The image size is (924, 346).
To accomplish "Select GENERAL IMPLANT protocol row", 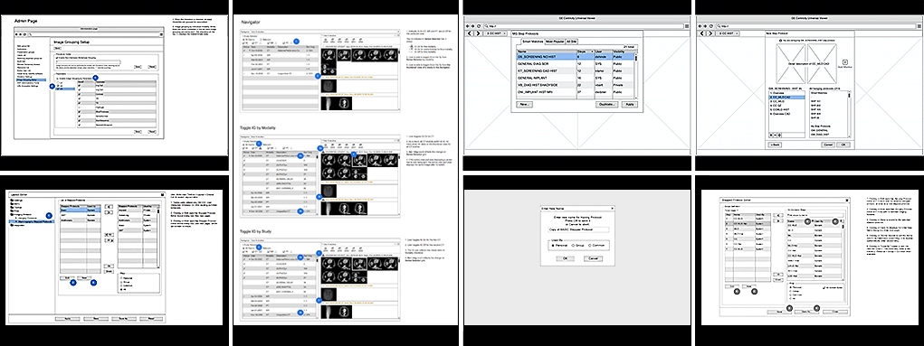I will [x=576, y=79].
